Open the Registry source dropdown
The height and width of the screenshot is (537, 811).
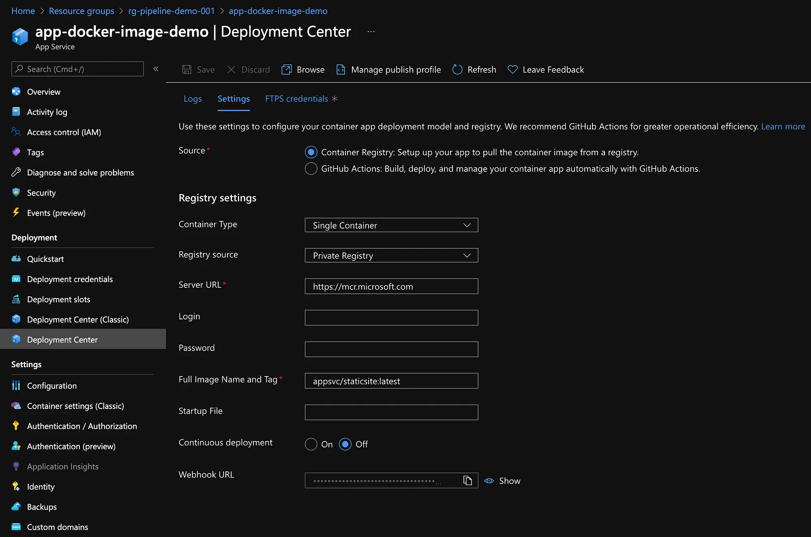(391, 255)
